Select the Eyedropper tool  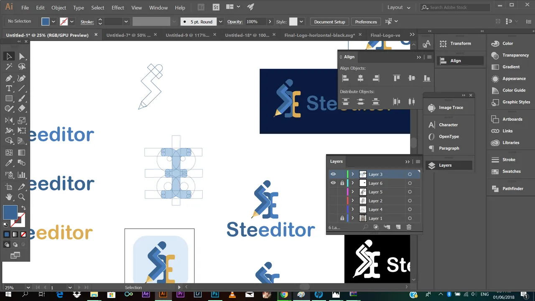point(9,163)
